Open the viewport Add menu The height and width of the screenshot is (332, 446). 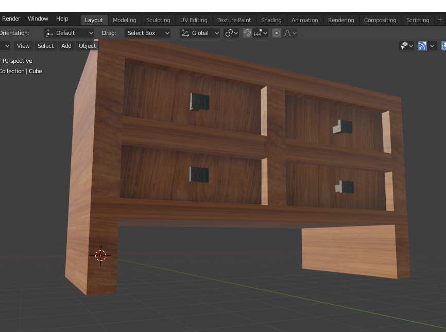[66, 46]
